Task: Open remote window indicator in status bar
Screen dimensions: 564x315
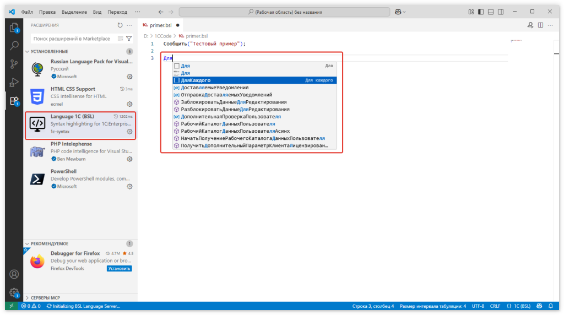Action: coord(12,306)
